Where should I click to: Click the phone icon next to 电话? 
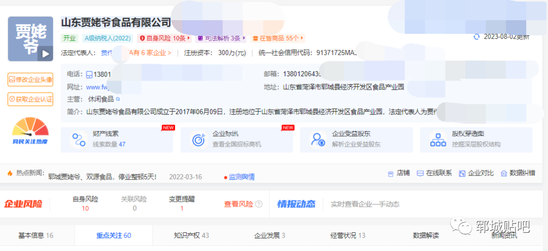pos(89,74)
